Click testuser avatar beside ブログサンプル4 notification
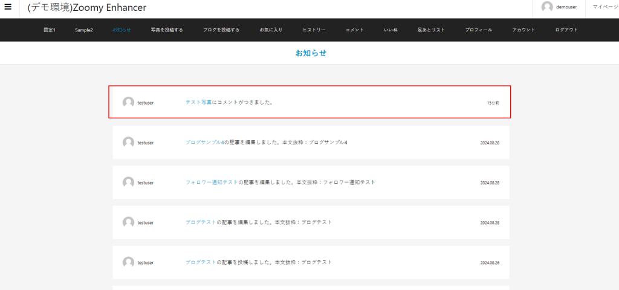Screen dimensions: 619x290 coord(128,143)
